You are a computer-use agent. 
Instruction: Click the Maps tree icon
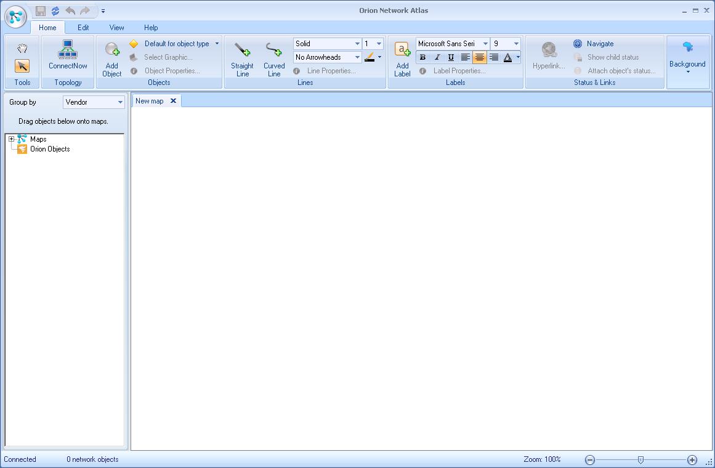(x=22, y=139)
